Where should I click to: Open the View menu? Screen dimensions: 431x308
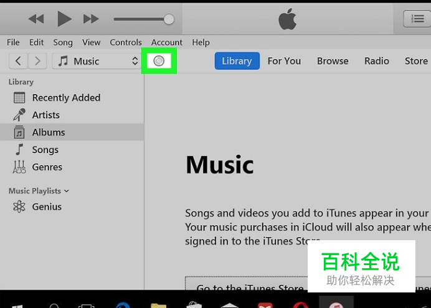(x=92, y=42)
